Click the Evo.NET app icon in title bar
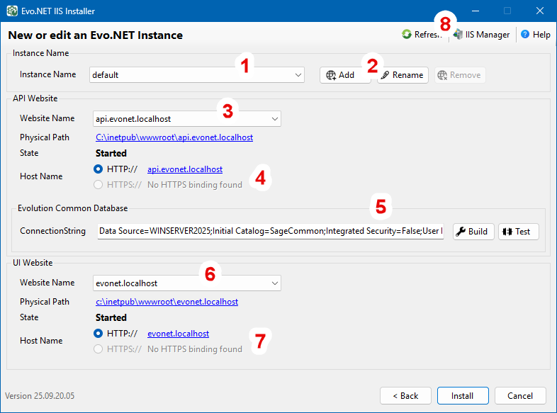This screenshot has width=557, height=413. tap(12, 11)
